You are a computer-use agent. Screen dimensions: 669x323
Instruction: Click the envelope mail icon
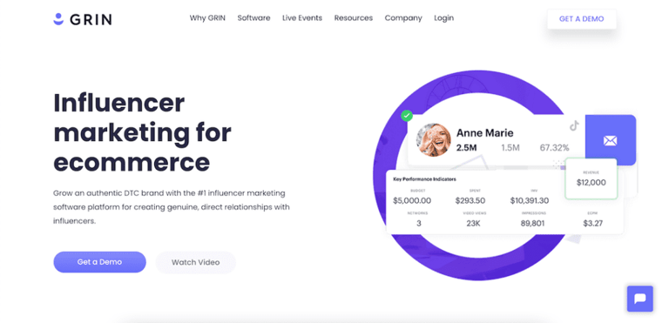pyautogui.click(x=610, y=140)
